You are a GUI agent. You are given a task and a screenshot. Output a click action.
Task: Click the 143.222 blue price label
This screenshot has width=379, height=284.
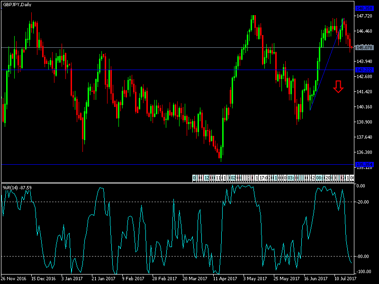[364, 70]
